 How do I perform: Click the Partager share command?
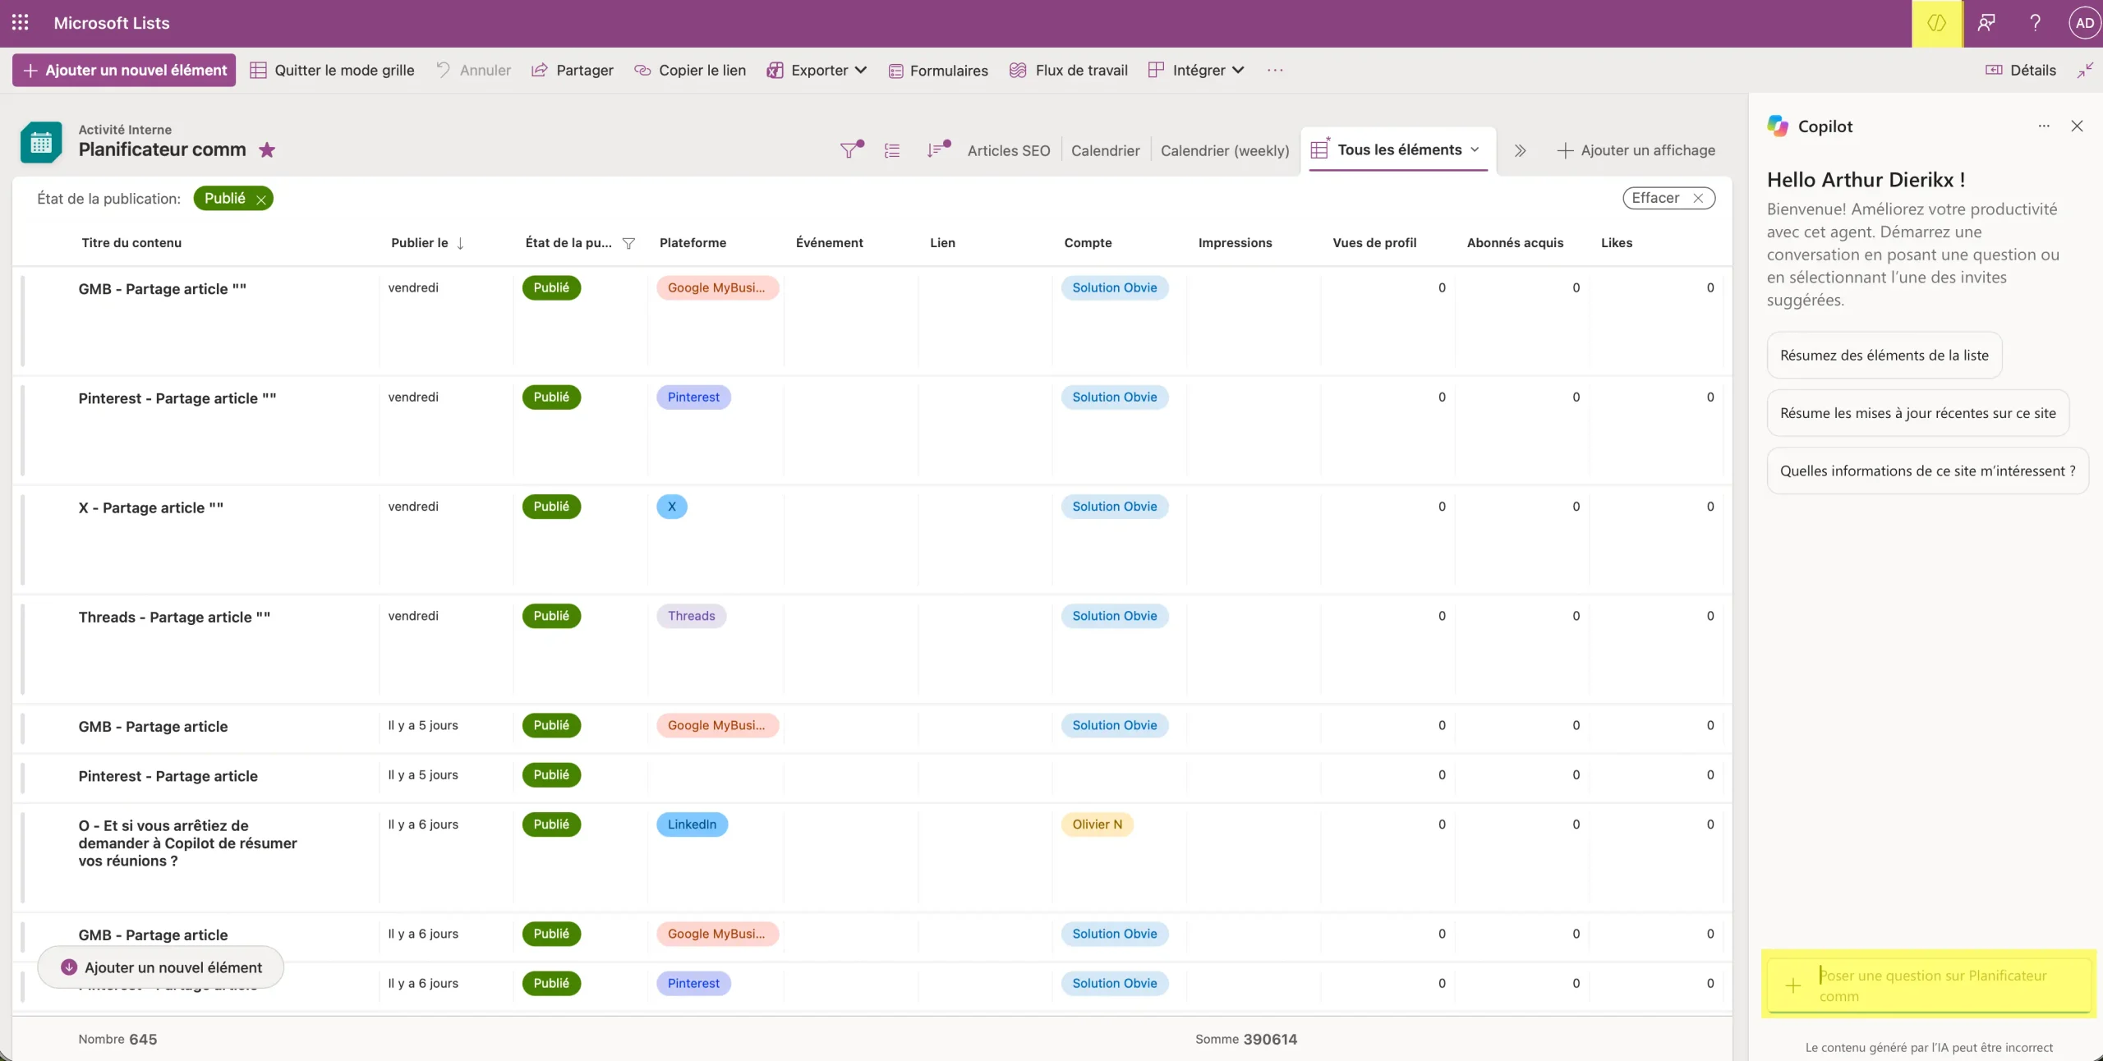(x=572, y=70)
